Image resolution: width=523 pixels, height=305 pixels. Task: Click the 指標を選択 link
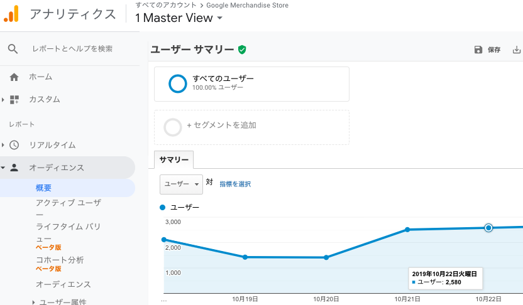click(235, 184)
